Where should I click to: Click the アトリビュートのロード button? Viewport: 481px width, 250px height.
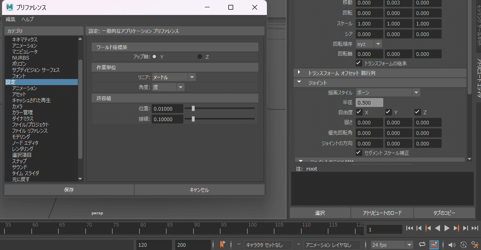pos(382,213)
